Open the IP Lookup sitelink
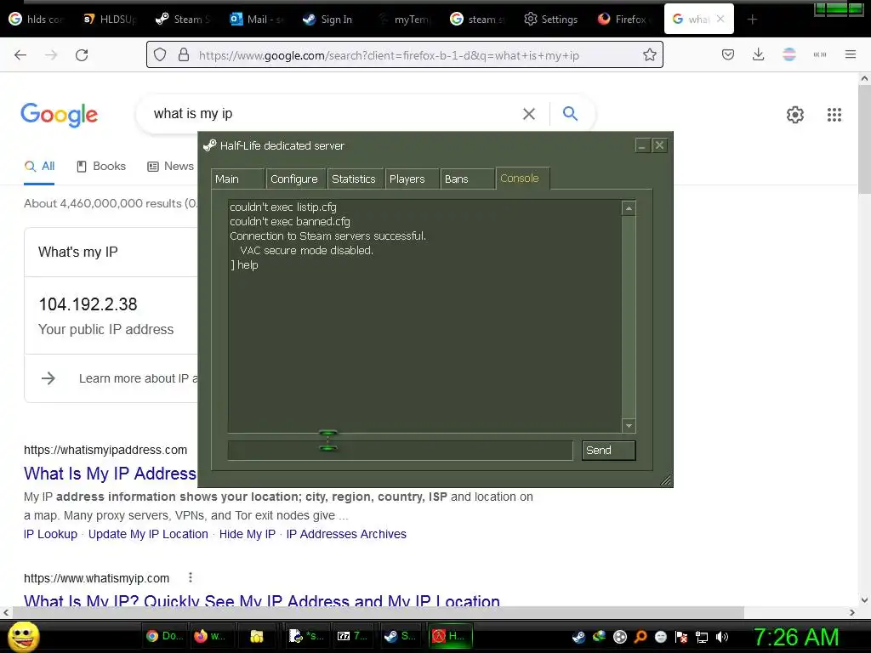 point(50,534)
